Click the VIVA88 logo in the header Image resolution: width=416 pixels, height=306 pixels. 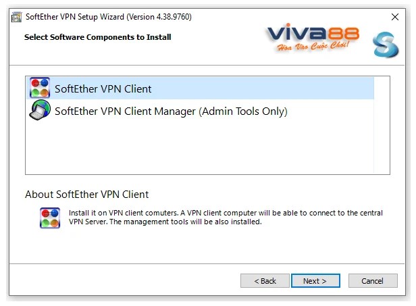click(313, 33)
